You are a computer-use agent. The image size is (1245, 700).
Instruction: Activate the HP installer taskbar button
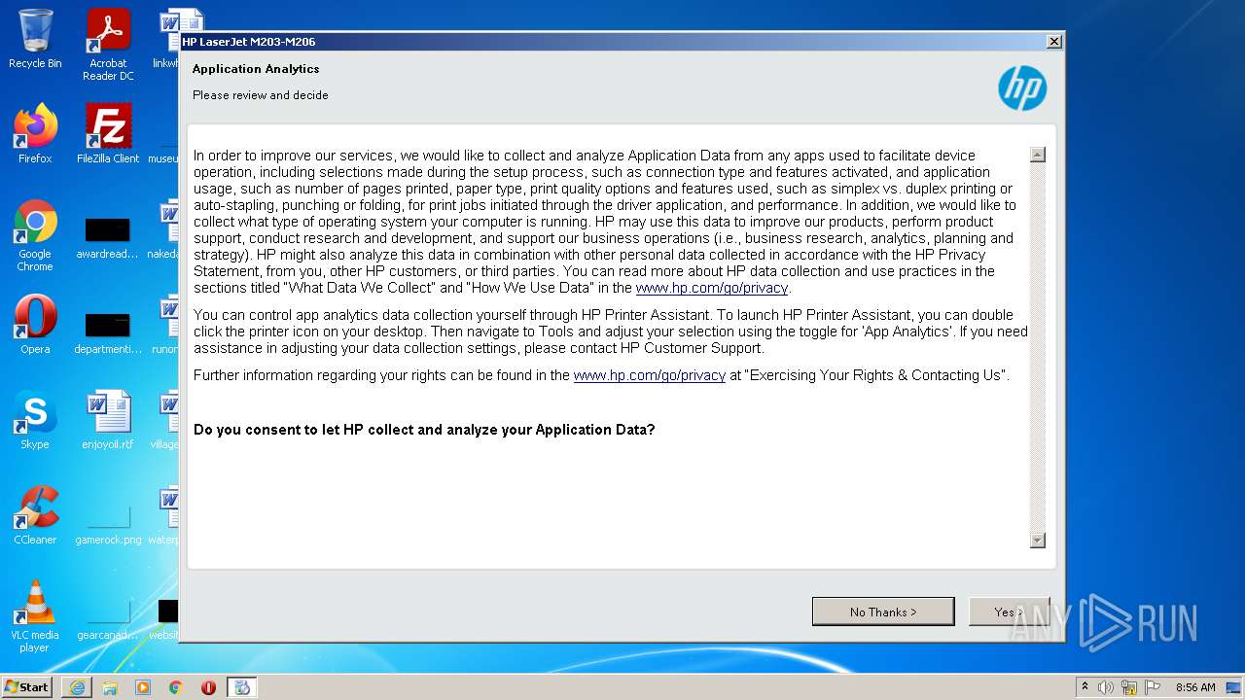coord(242,687)
